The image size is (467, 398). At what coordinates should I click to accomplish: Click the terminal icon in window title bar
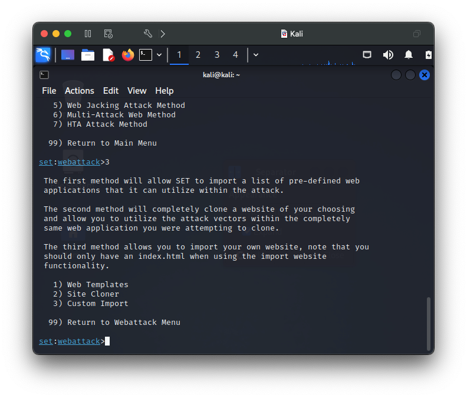pos(44,75)
